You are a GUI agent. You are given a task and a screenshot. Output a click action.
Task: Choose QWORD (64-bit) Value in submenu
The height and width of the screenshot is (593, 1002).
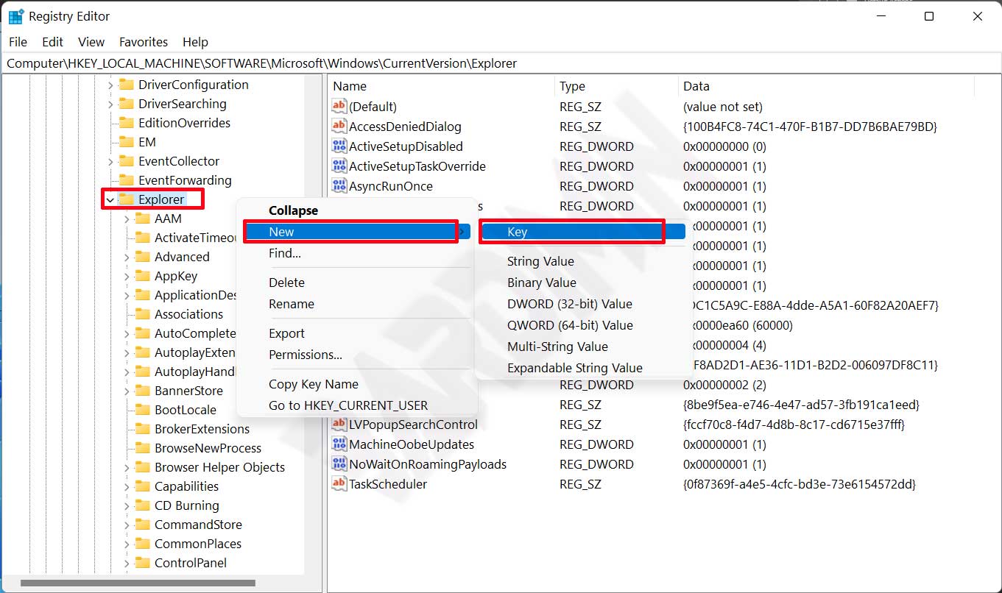570,325
